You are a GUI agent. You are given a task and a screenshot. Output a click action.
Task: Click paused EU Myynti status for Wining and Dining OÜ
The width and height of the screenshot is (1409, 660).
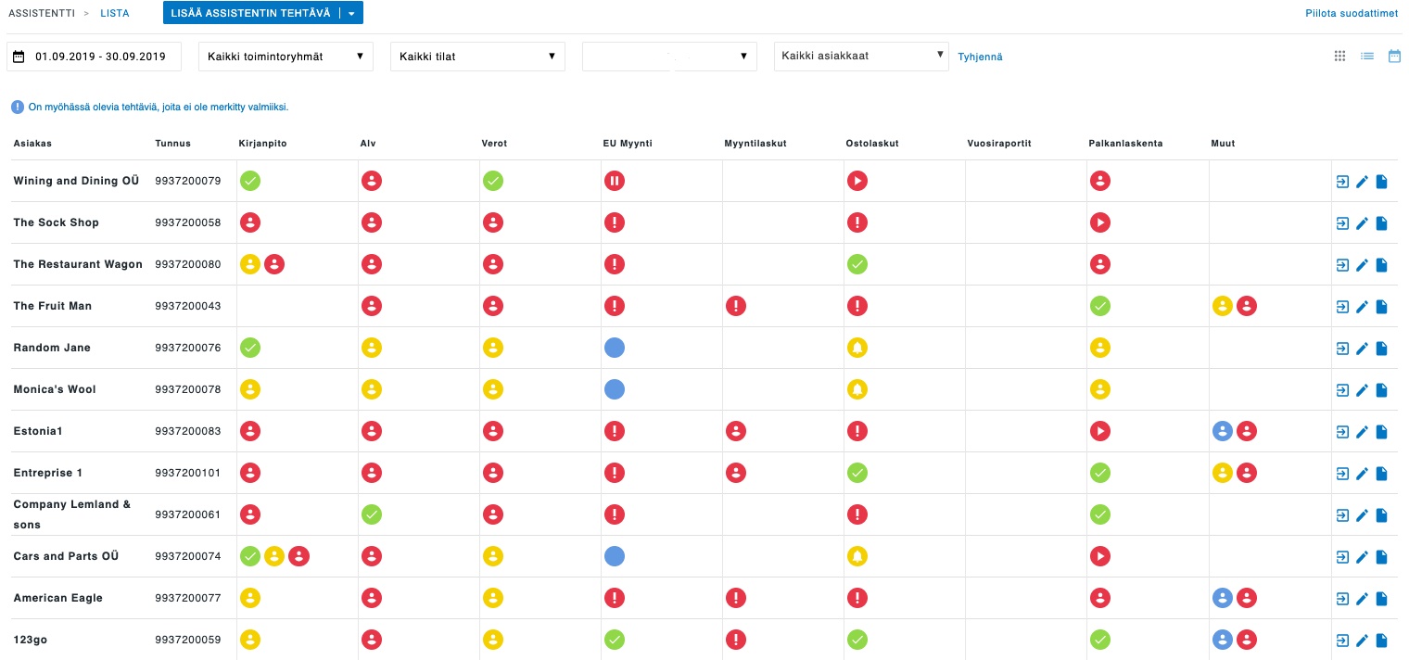(614, 181)
